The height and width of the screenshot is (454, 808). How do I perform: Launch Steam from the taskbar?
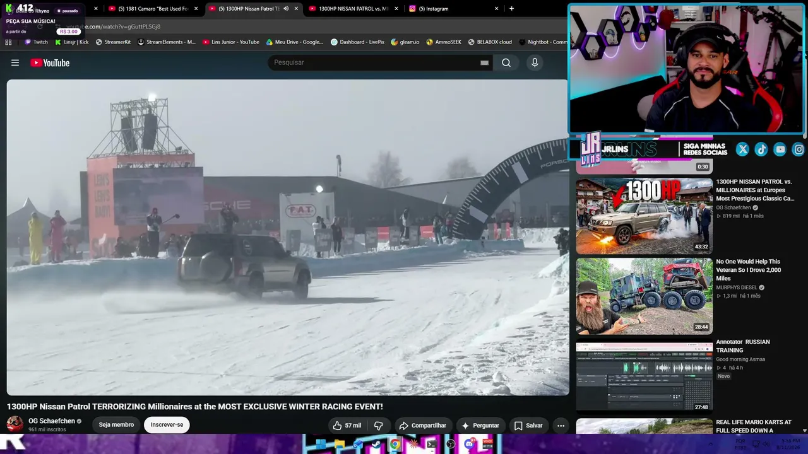point(376,444)
